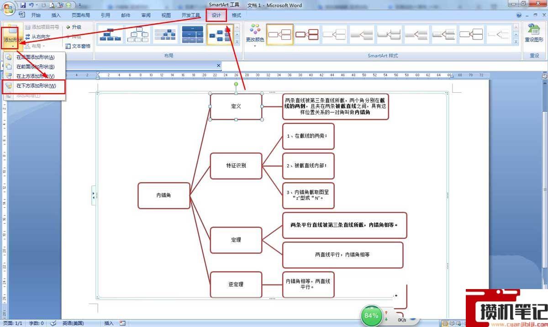The image size is (548, 327).
Task: Click the 定义 shape in diagram
Action: click(x=236, y=106)
